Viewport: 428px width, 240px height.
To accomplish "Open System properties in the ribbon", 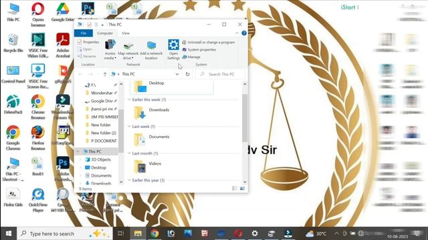I will [199, 49].
